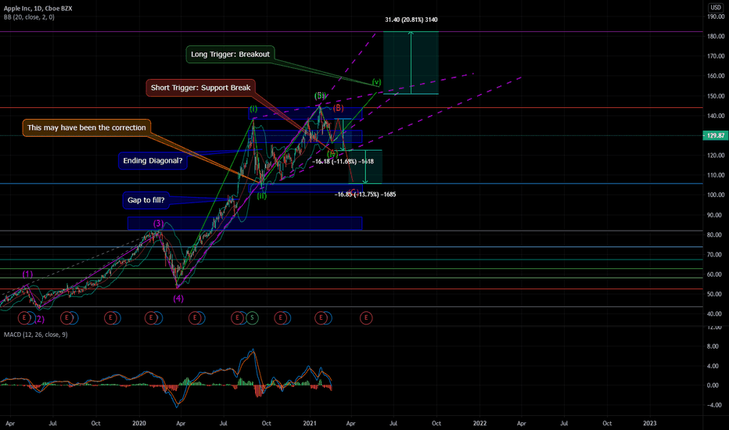The width and height of the screenshot is (729, 430).
Task: Select the purple (2) wave label
Action: click(40, 319)
